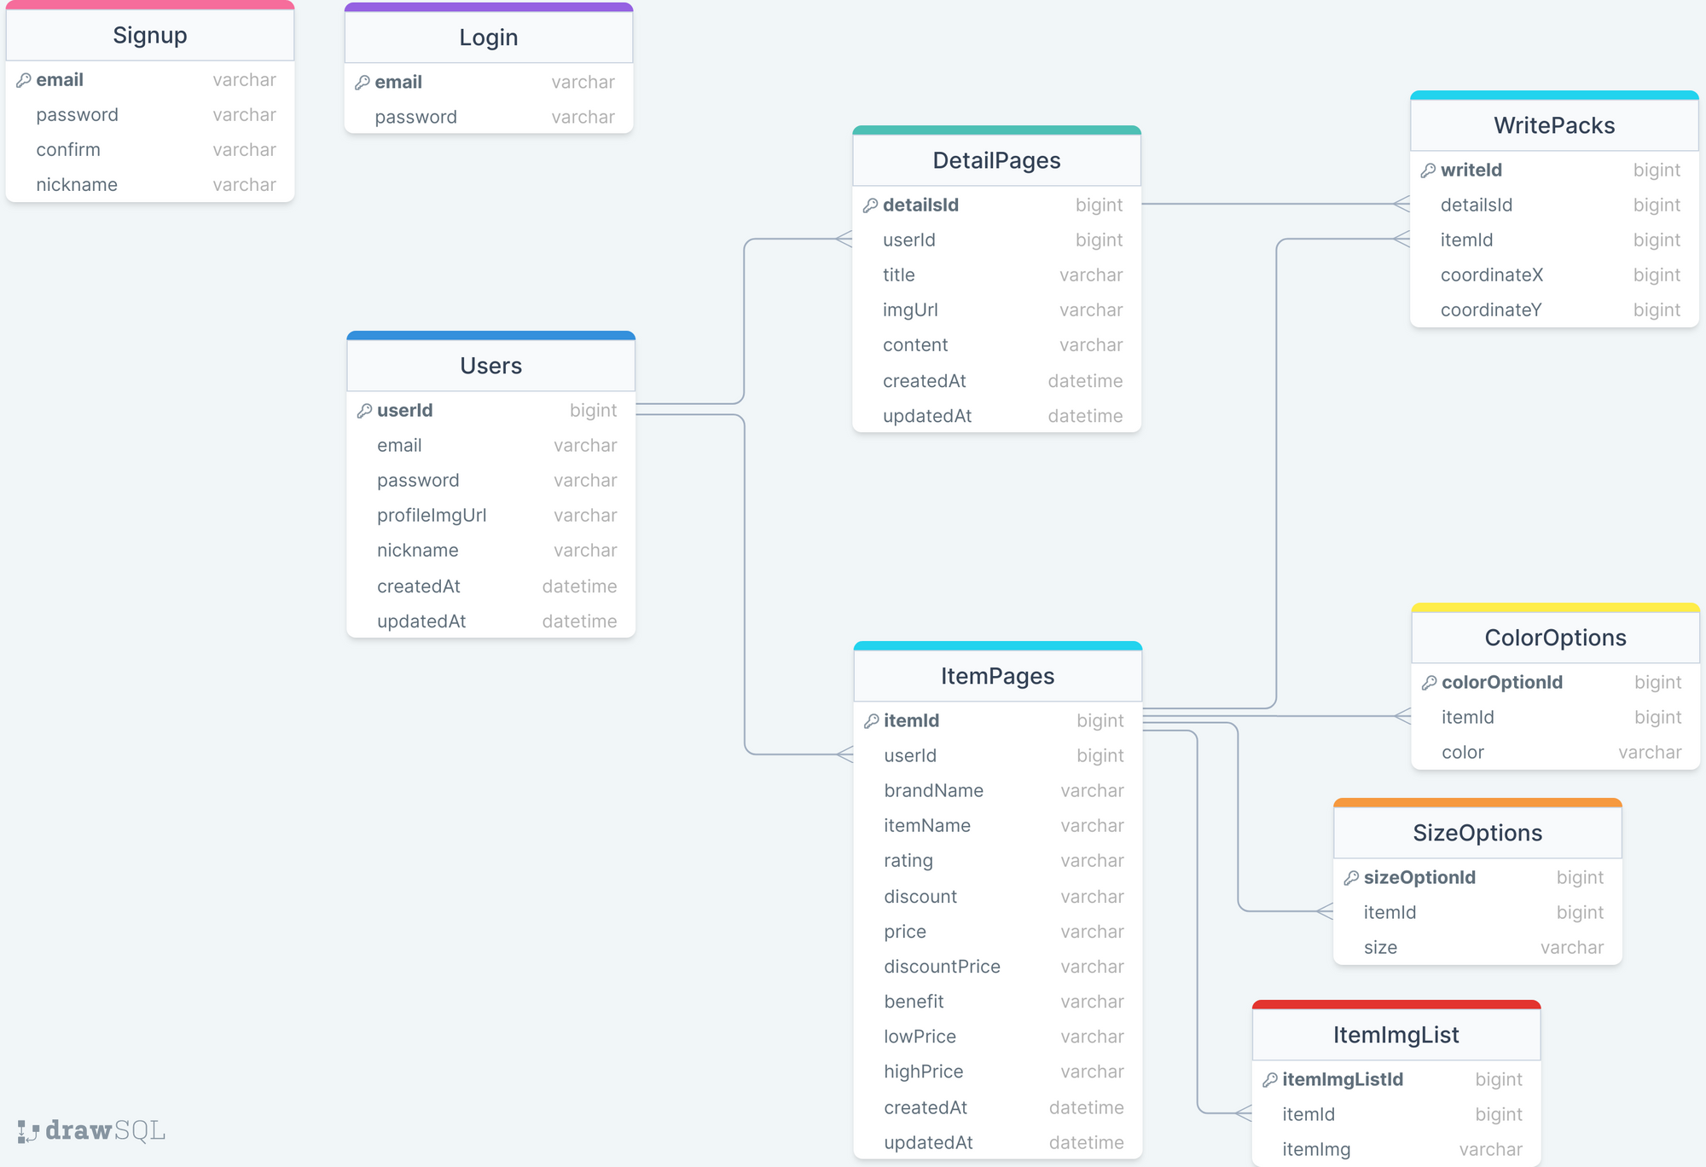Select the ItemPages table title
Screen dimensions: 1706x1167
997,676
